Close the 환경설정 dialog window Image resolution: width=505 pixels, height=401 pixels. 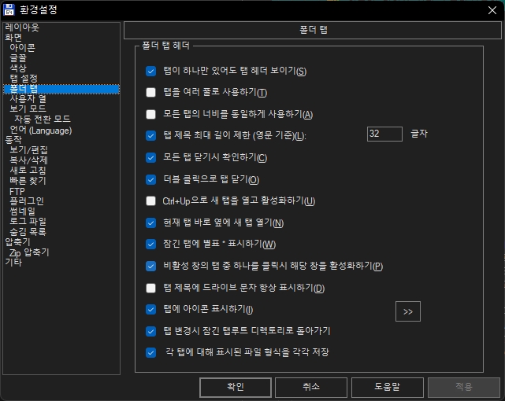click(x=492, y=10)
